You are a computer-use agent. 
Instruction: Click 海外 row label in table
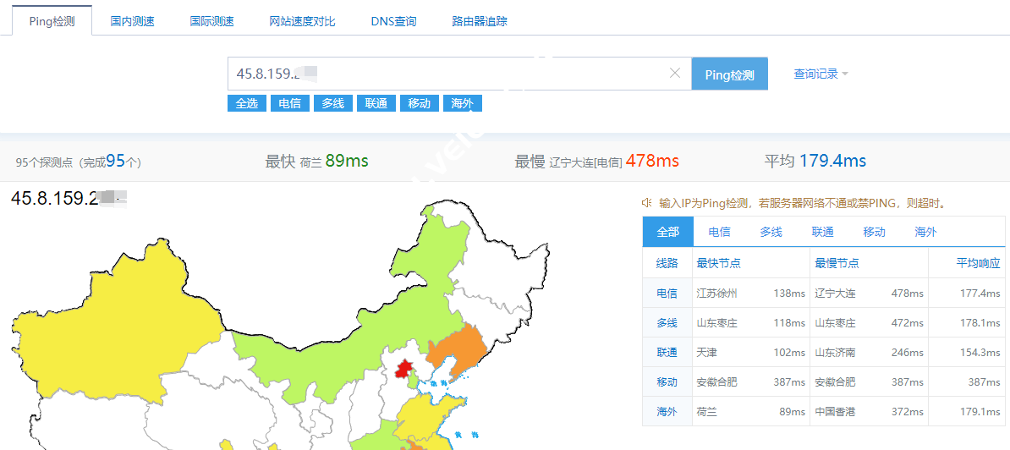667,412
